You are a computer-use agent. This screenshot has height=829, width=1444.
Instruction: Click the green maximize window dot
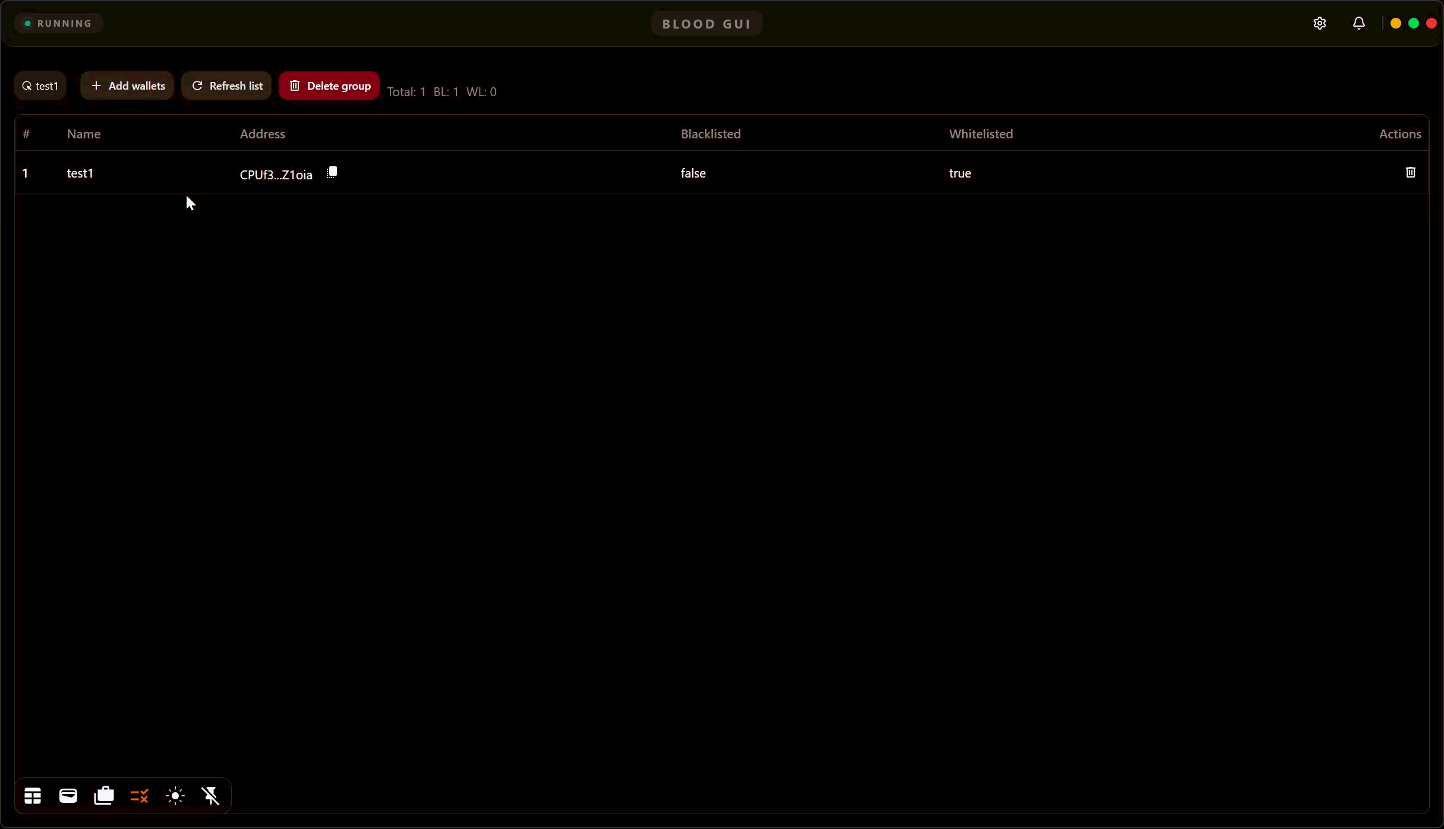coord(1414,23)
